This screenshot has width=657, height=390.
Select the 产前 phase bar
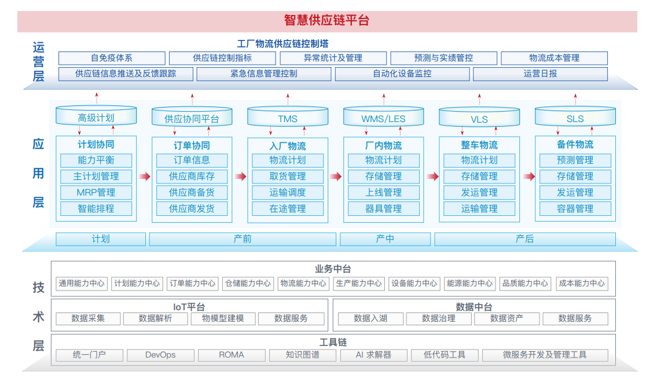pyautogui.click(x=243, y=239)
